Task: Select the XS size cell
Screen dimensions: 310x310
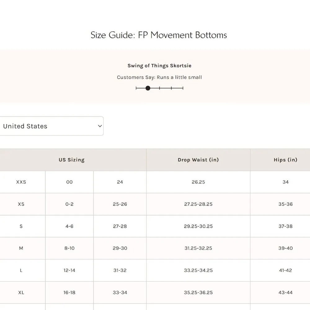Action: [x=21, y=204]
